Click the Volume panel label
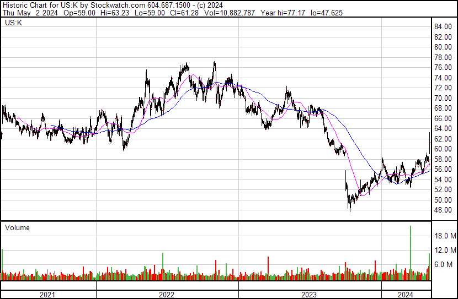This screenshot has width=458, height=299. click(17, 227)
